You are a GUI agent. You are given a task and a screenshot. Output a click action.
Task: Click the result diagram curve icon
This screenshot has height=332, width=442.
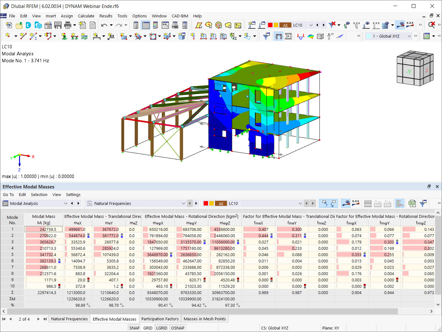pos(301,36)
